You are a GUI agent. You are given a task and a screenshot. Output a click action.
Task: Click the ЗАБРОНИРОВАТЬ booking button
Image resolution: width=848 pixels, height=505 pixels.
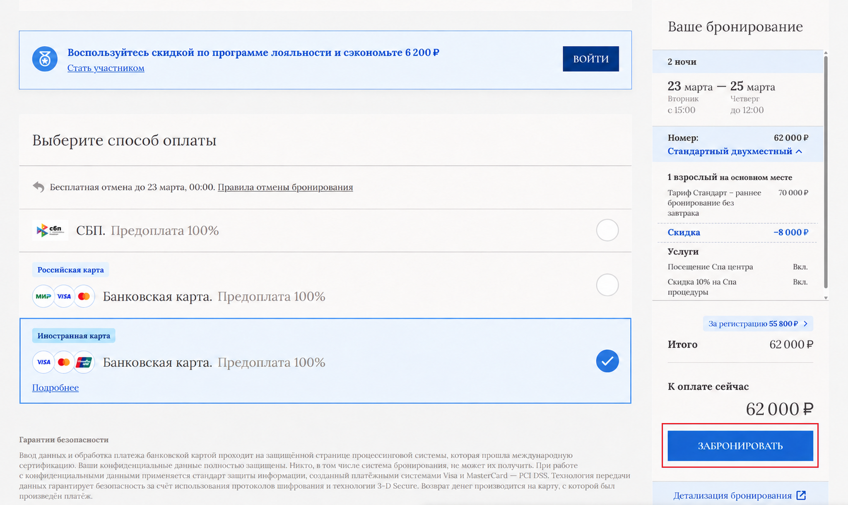tap(740, 446)
